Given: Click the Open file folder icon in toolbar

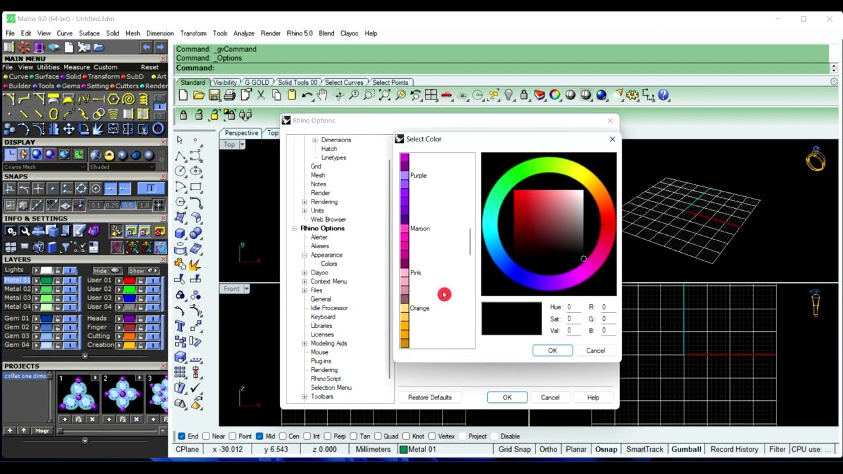Looking at the screenshot, I should tap(198, 95).
